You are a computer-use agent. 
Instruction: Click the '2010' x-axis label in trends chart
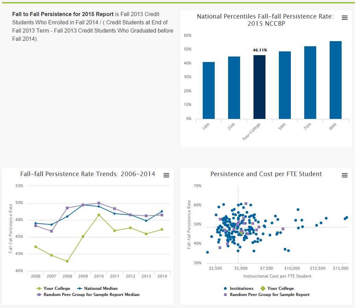click(99, 276)
